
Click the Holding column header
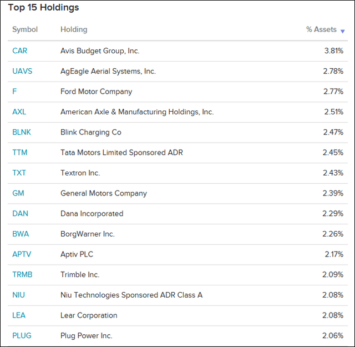74,29
